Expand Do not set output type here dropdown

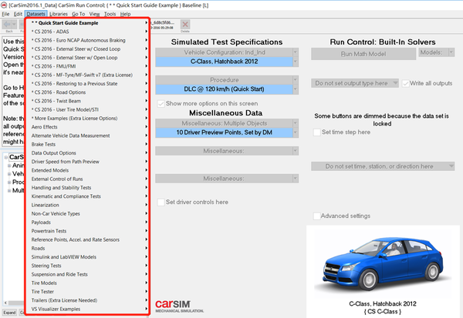(355, 83)
